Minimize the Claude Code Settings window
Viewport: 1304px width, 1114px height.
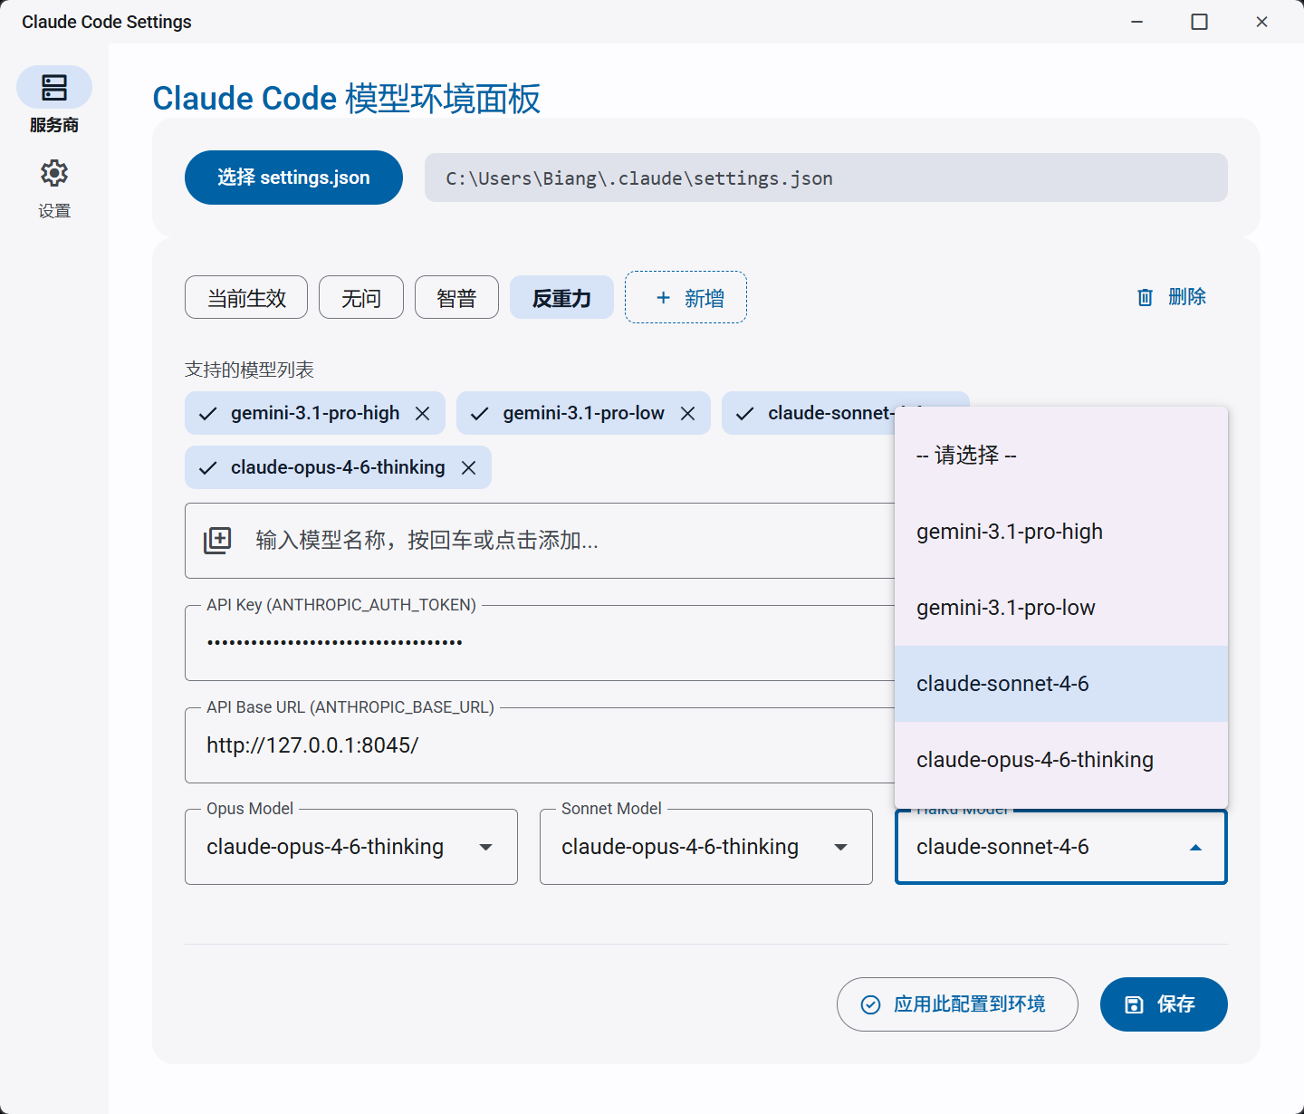(x=1137, y=22)
